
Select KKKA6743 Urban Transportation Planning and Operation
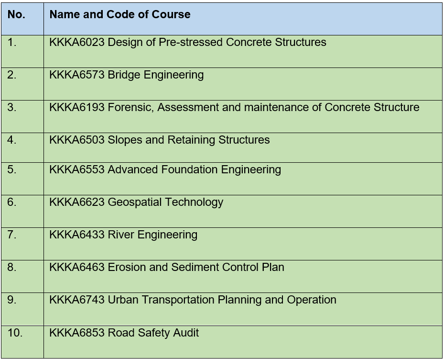(x=193, y=300)
